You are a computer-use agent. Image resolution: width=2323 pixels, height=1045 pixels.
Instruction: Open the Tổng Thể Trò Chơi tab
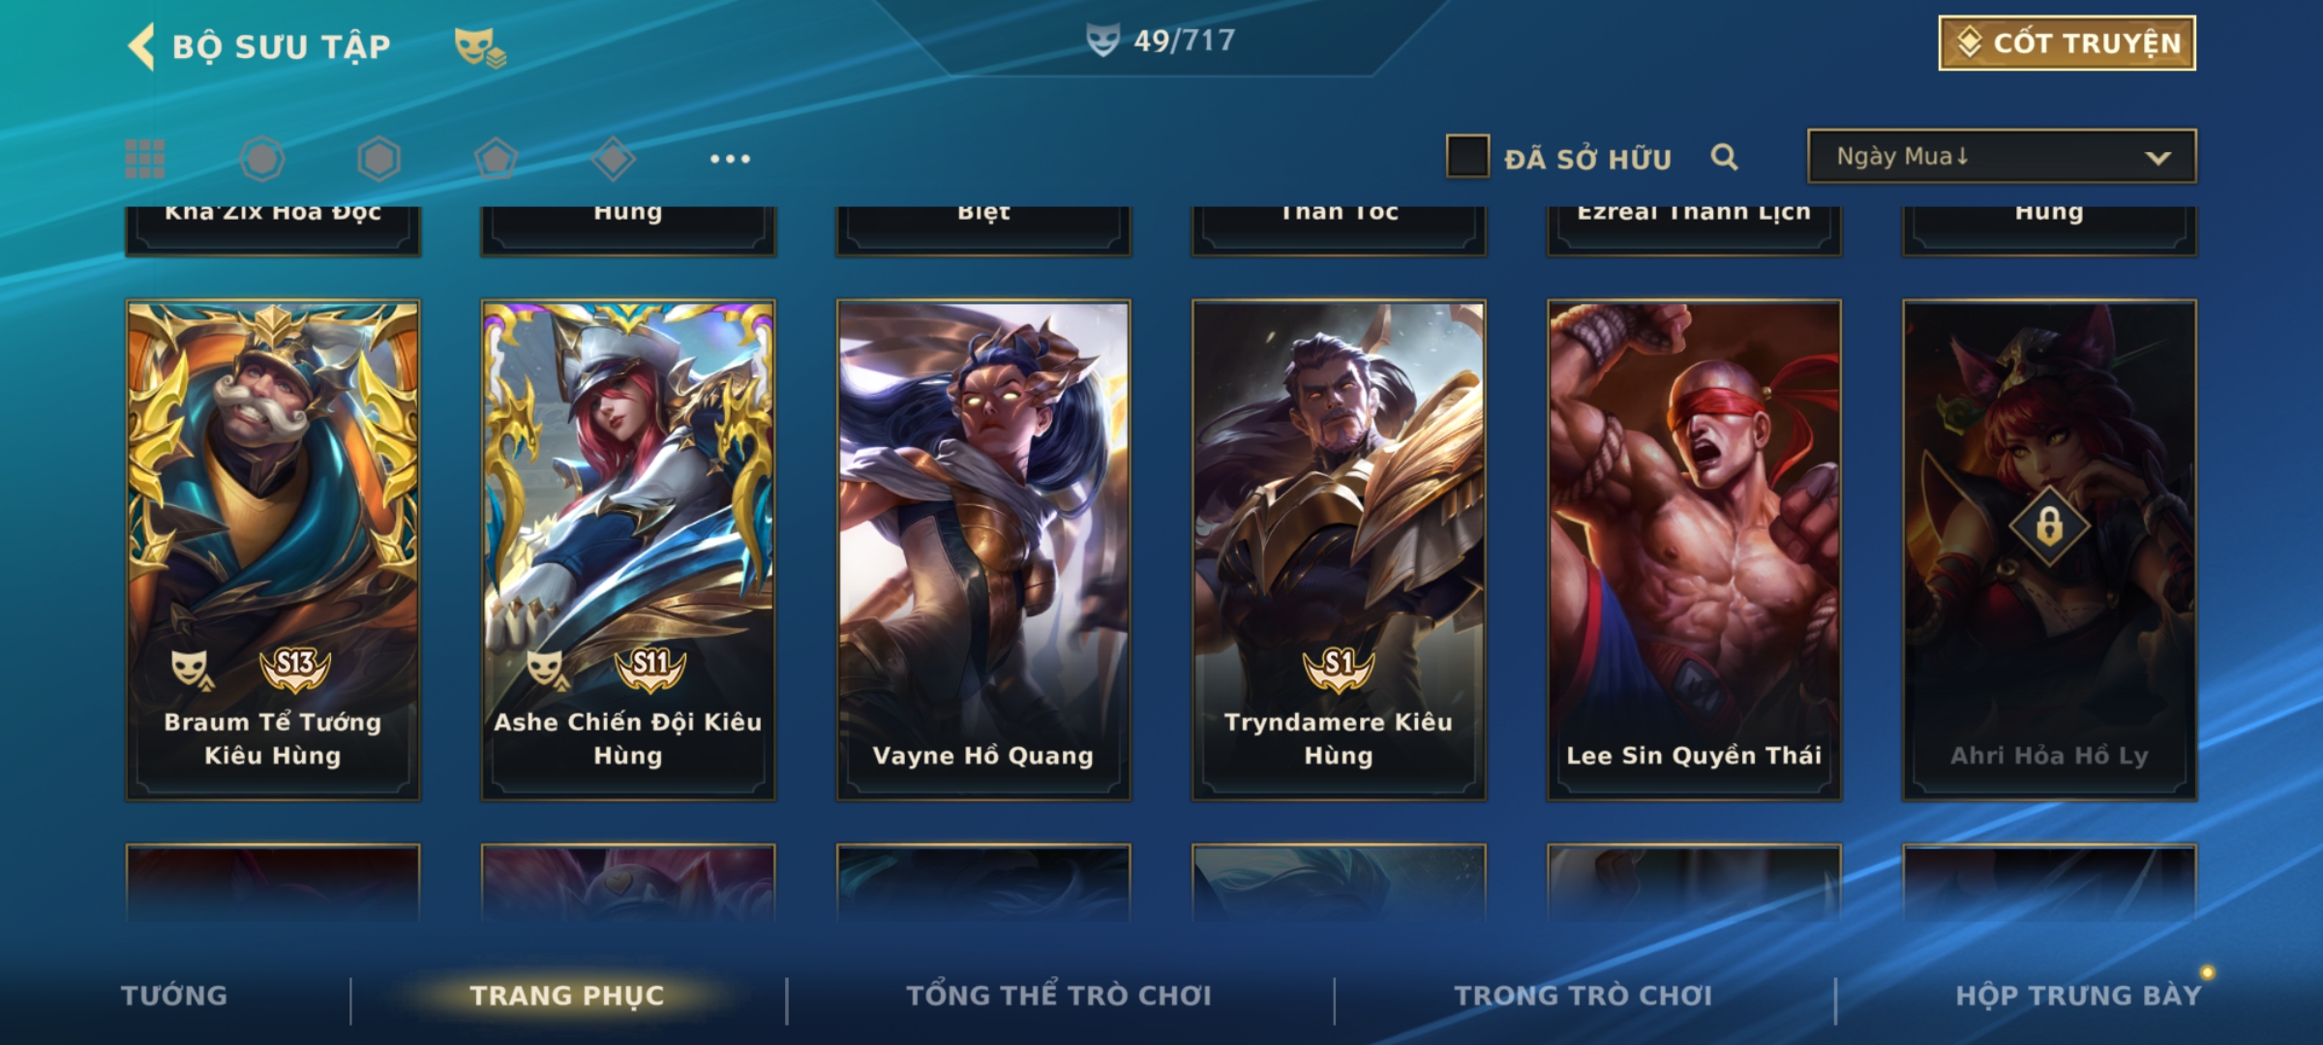1058,996
